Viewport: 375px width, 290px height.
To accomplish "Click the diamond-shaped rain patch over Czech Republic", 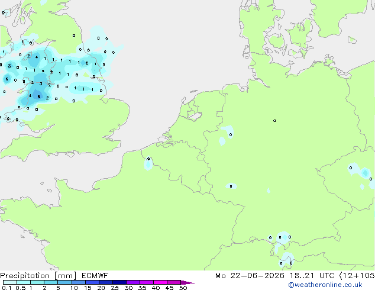I will pyautogui.click(x=365, y=173).
